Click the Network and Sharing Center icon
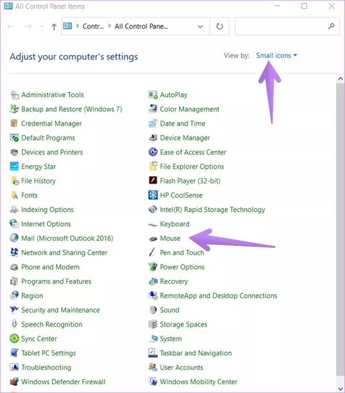The width and height of the screenshot is (345, 393). 14,253
